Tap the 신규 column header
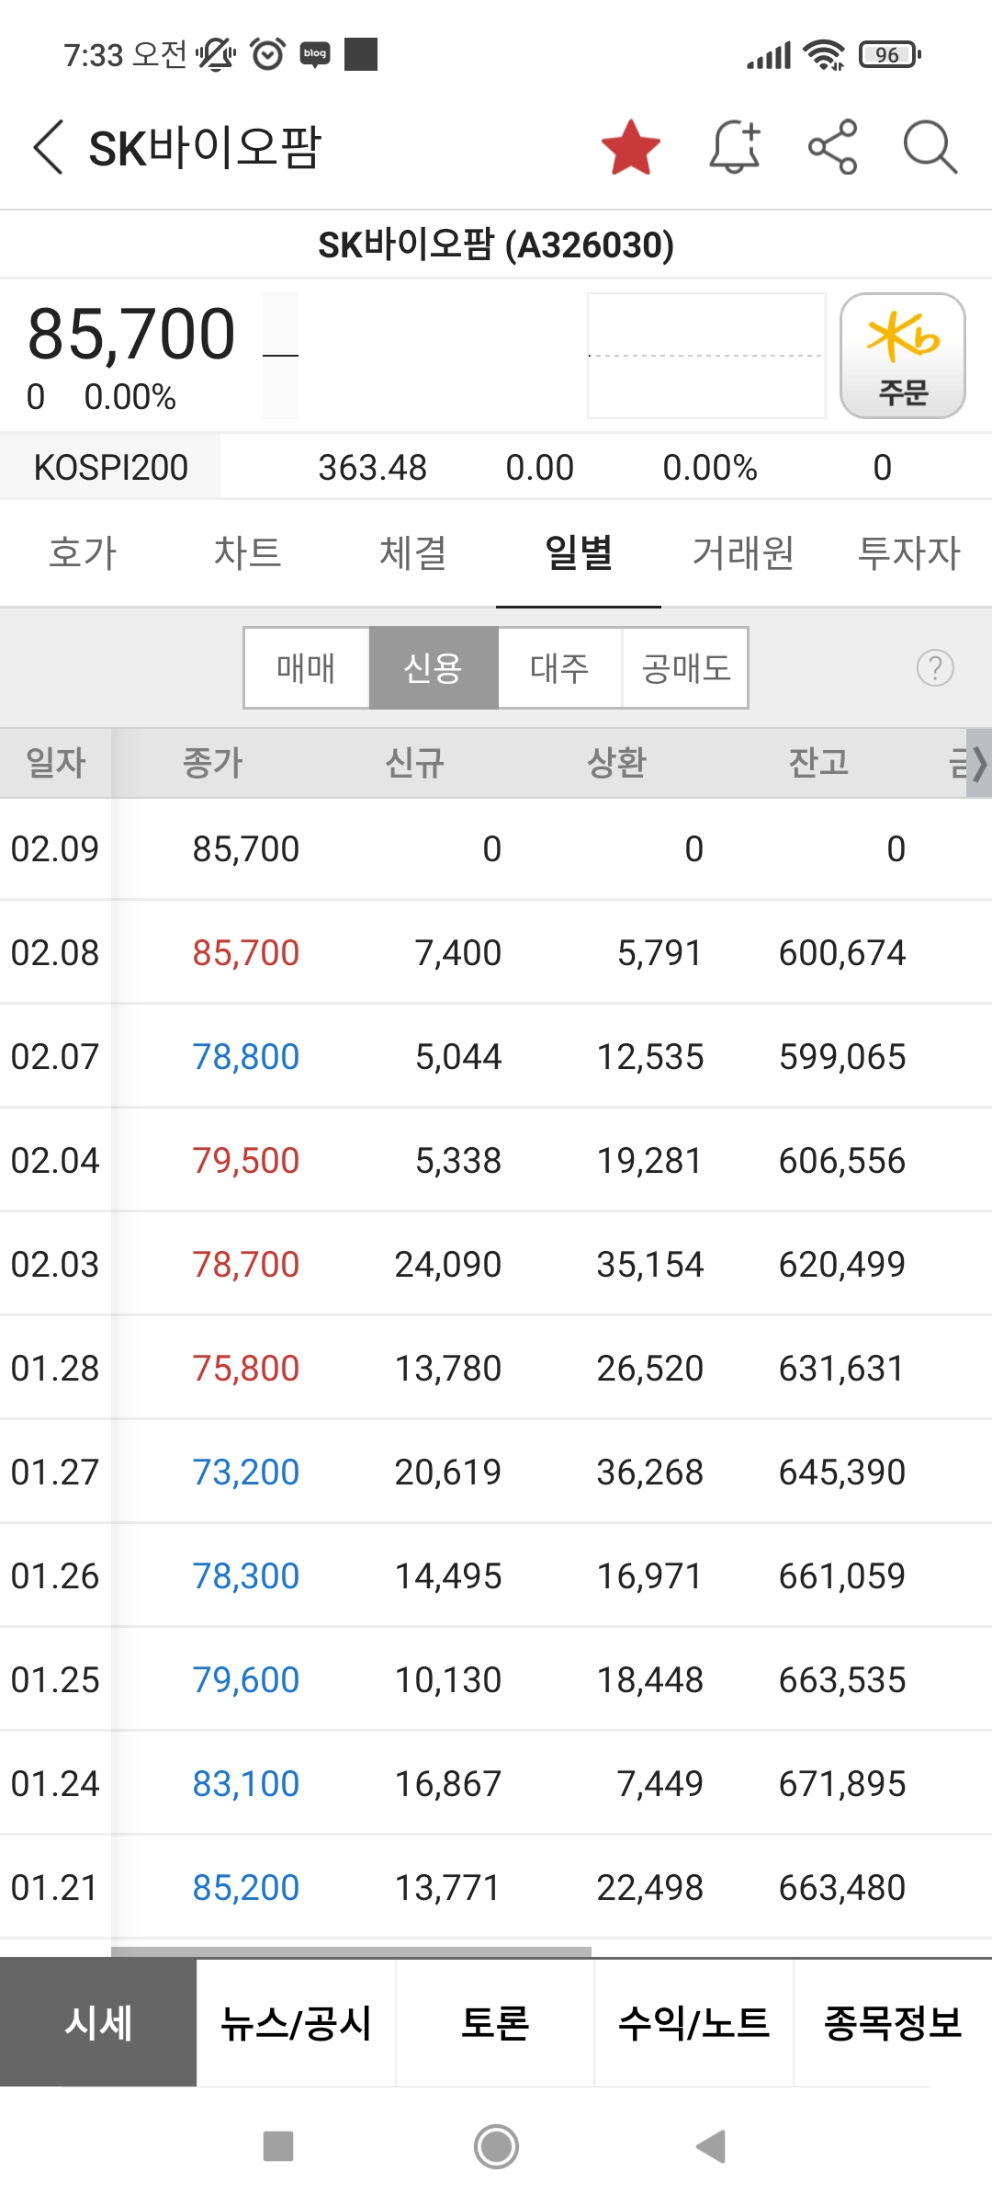This screenshot has height=2206, width=992. point(414,763)
